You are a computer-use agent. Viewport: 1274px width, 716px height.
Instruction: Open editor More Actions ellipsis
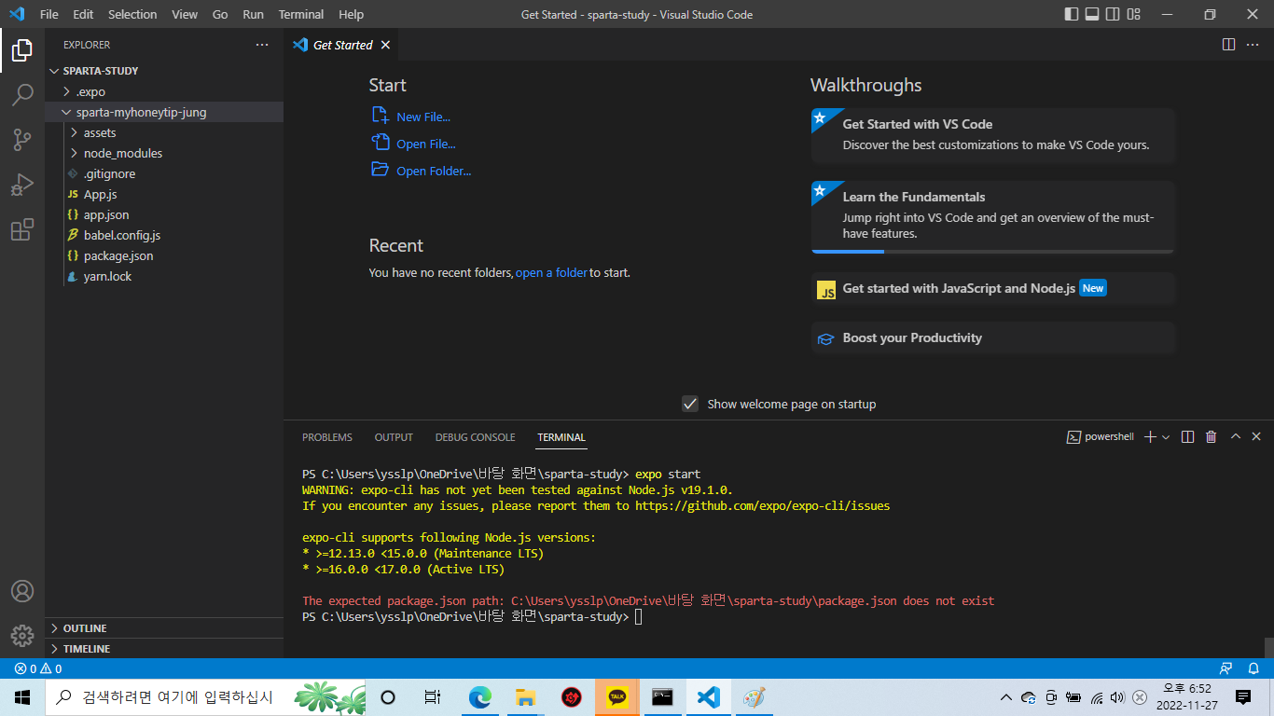click(x=1253, y=45)
